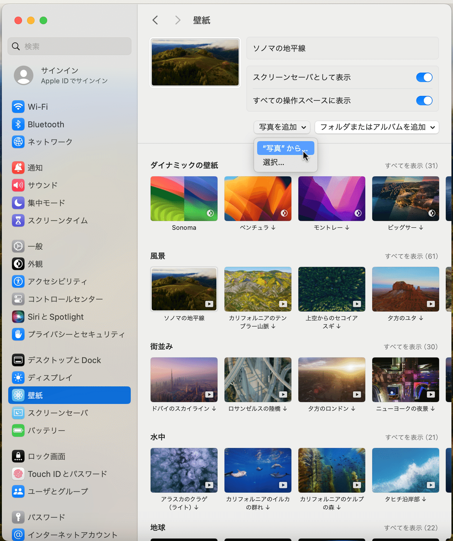Viewport: 453px width, 541px height.
Task: Click Touch ID とパスワード fingerprint icon
Action: click(18, 474)
